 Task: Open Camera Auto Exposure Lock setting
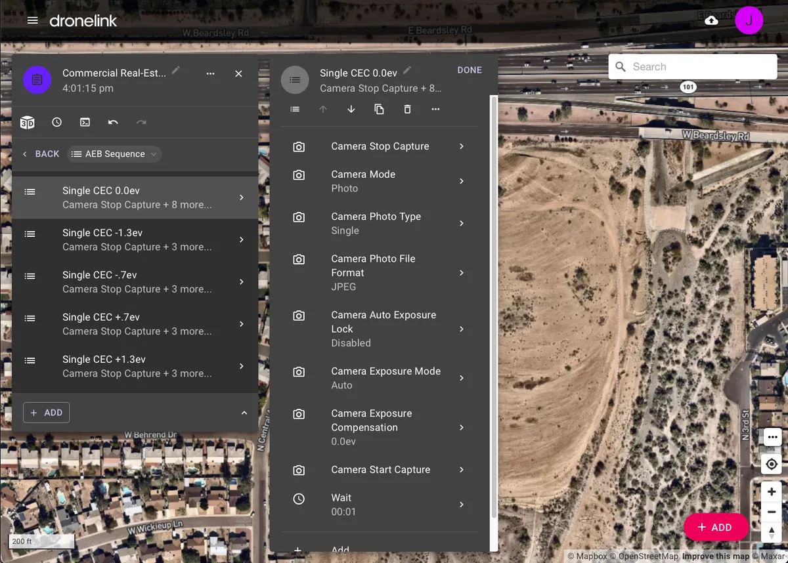380,329
